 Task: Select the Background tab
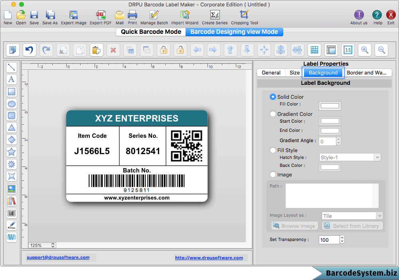[323, 72]
